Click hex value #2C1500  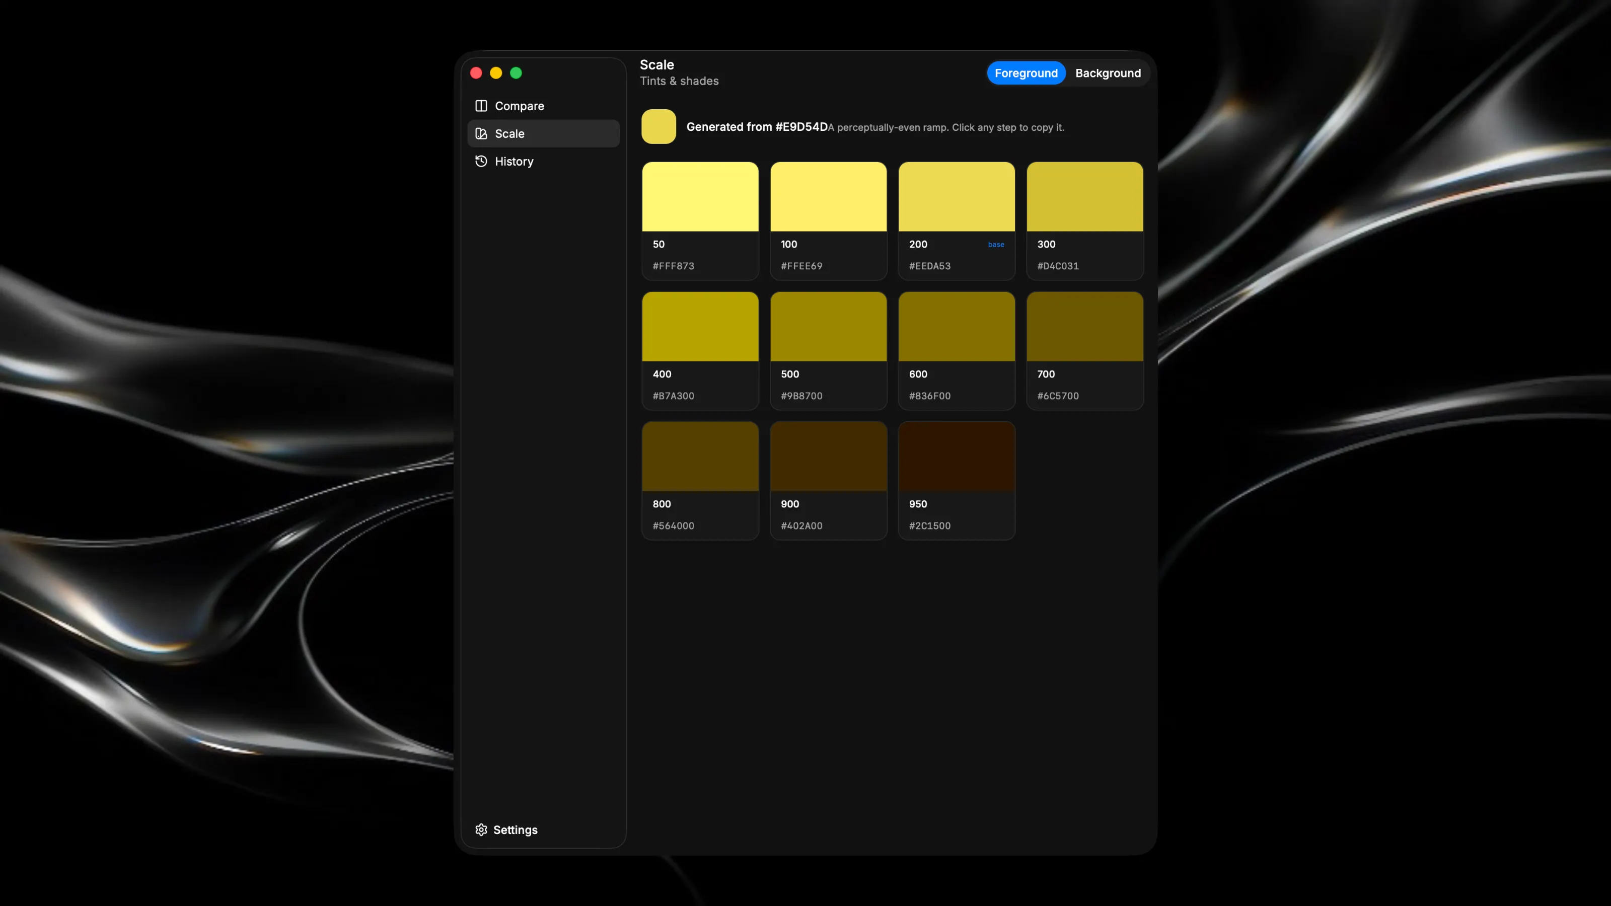pyautogui.click(x=929, y=526)
